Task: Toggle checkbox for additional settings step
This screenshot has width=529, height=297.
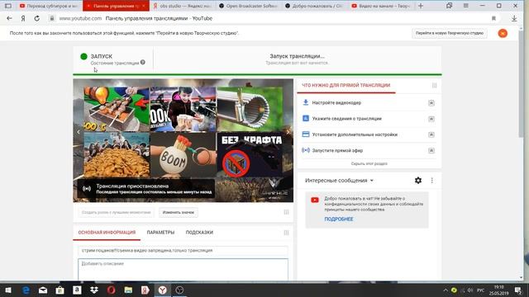Action: coord(431,134)
